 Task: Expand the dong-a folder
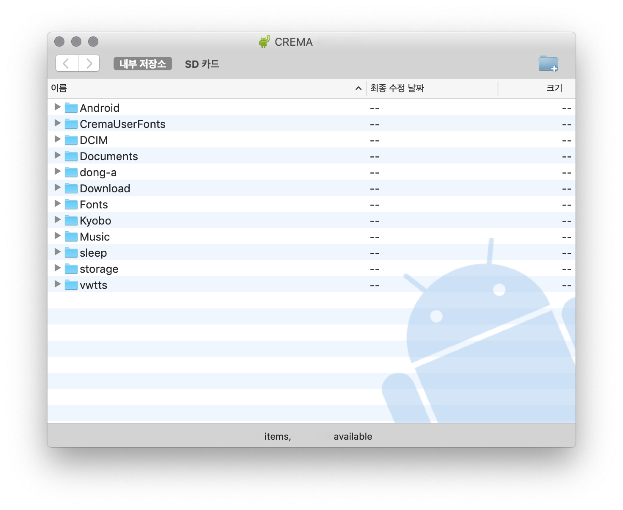click(57, 171)
